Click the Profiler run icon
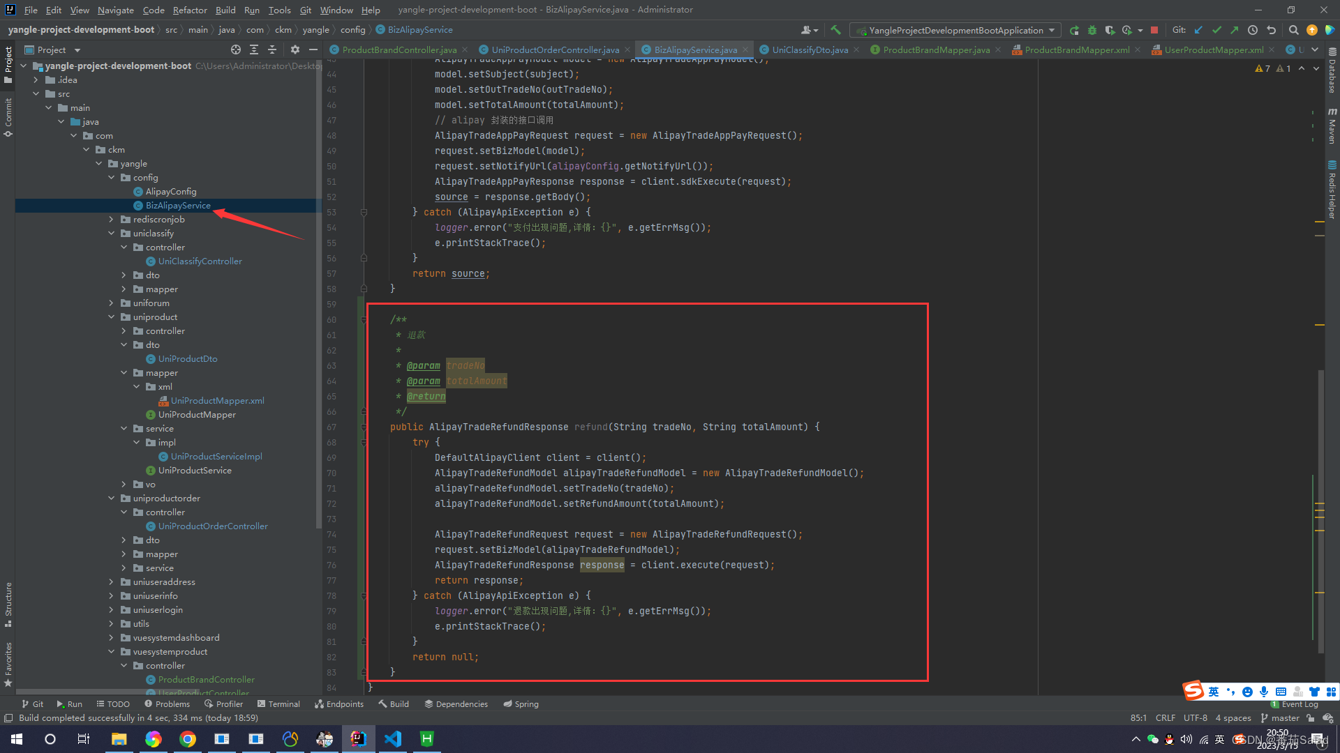 pyautogui.click(x=1127, y=30)
